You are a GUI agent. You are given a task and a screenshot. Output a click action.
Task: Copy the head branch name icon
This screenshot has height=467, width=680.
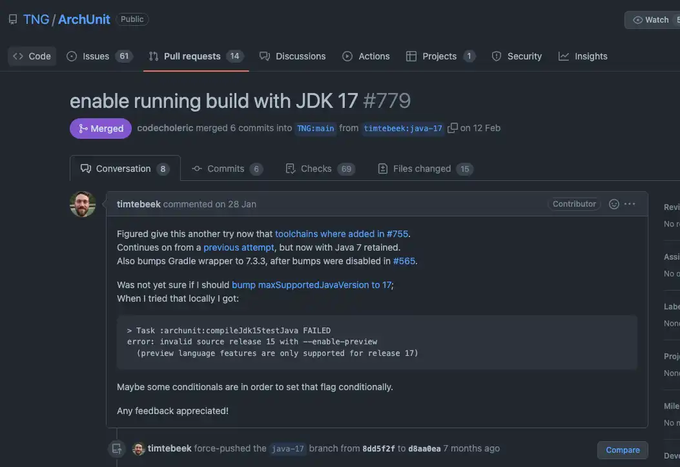[x=452, y=128]
